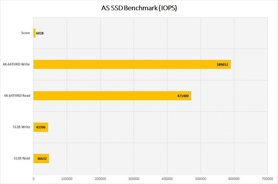
Task: Click the axis value 600000
Action: 234,179
